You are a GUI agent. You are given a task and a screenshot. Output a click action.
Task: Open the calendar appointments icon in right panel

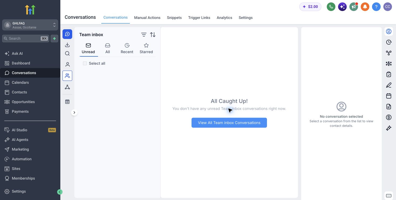point(388,96)
